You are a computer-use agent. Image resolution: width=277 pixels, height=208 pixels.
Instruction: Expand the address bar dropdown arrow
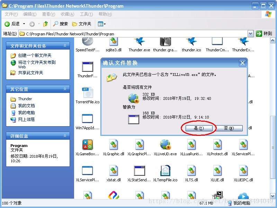pos(250,34)
